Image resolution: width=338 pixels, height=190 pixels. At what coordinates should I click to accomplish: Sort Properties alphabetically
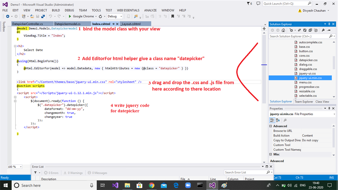[278, 120]
